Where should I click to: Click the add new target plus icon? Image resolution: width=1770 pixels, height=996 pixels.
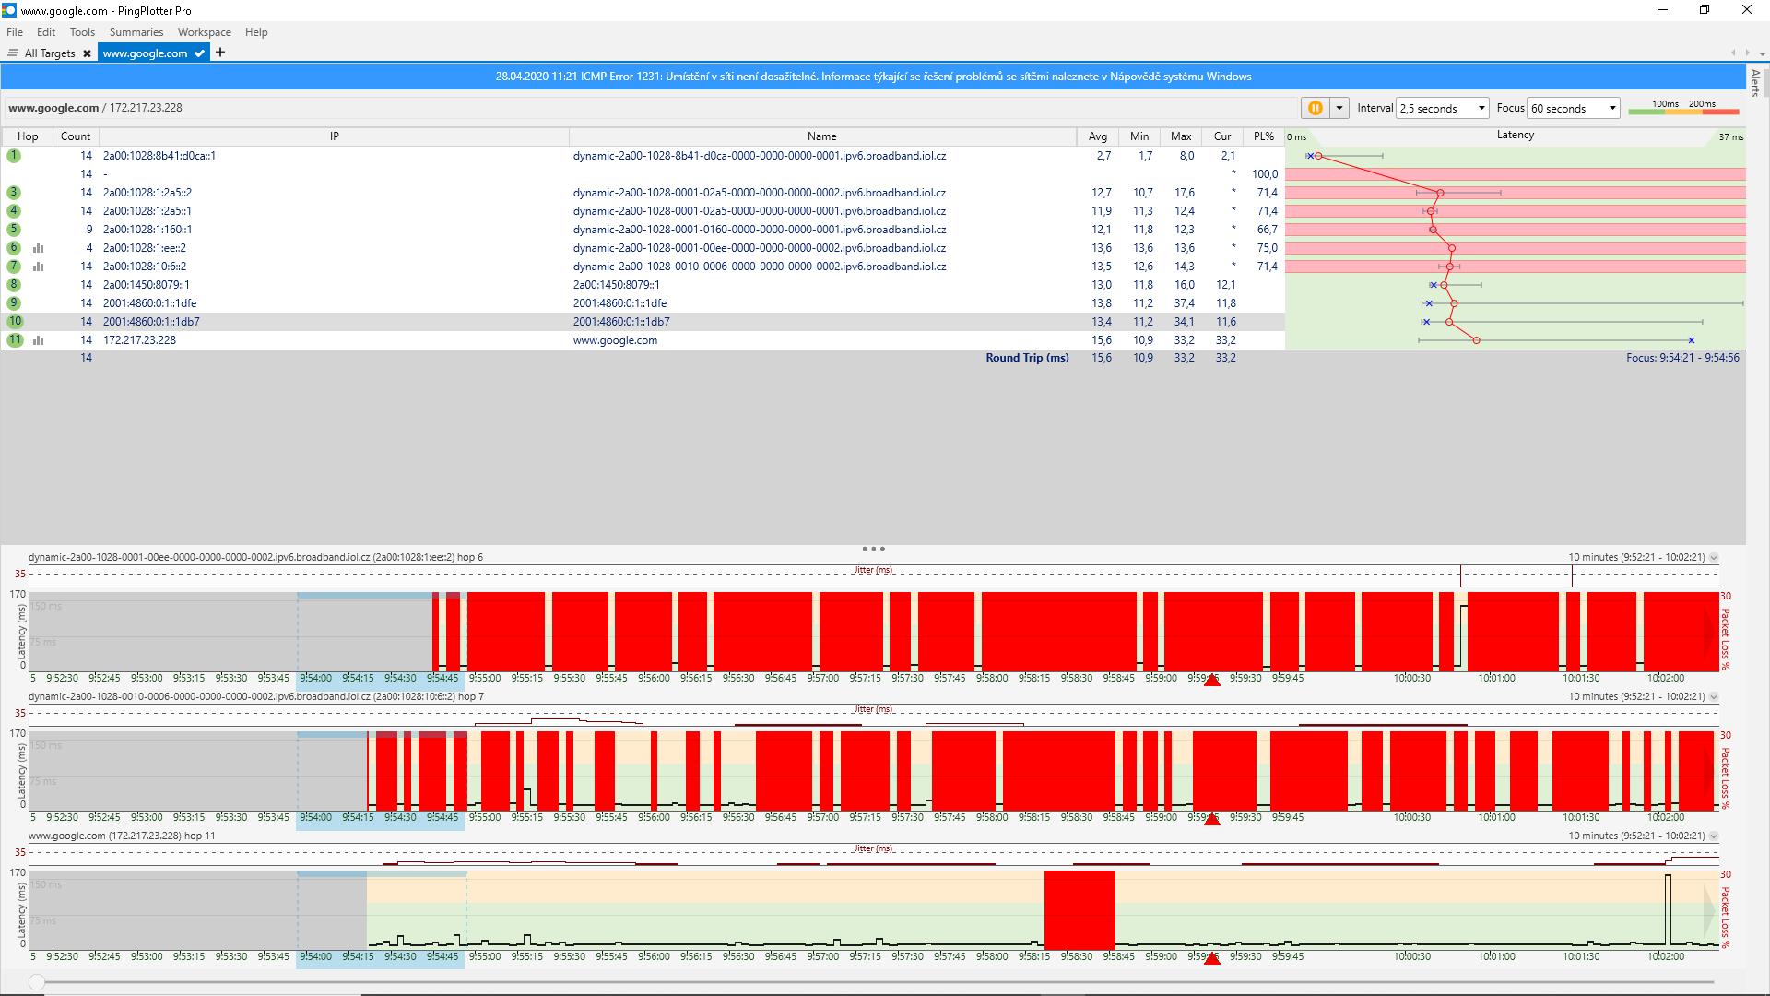220,53
